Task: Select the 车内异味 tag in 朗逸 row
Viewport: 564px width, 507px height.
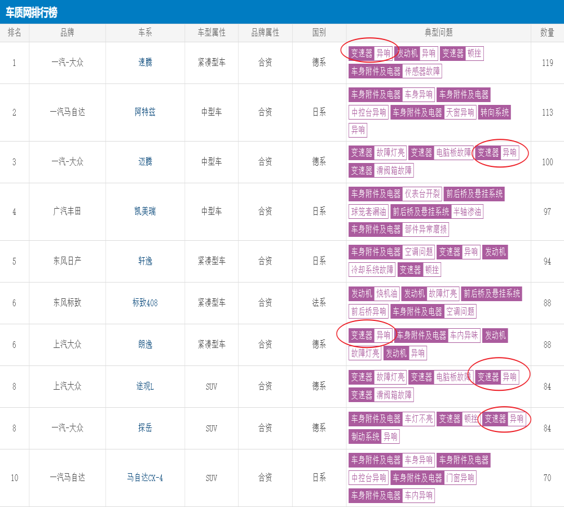Action: (464, 336)
